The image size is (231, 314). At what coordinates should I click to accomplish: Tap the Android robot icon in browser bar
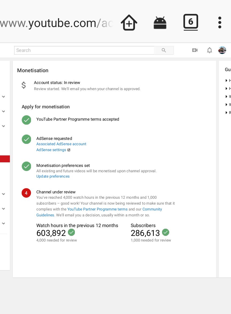point(160,23)
